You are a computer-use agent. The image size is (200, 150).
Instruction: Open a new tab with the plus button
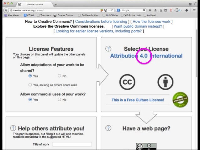coord(55,5)
